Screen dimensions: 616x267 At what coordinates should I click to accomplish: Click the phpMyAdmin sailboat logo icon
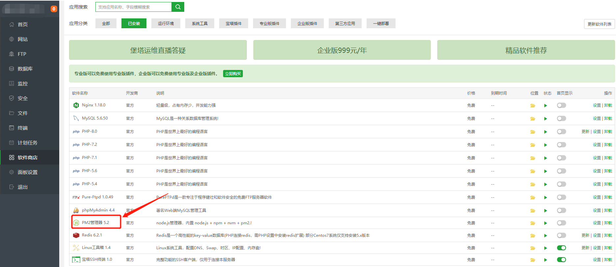coord(76,210)
